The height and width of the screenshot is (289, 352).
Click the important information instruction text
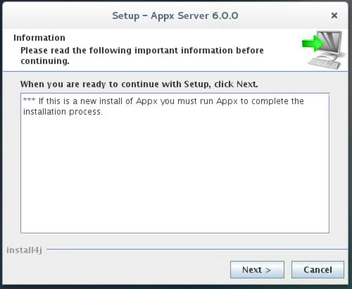[x=142, y=56]
